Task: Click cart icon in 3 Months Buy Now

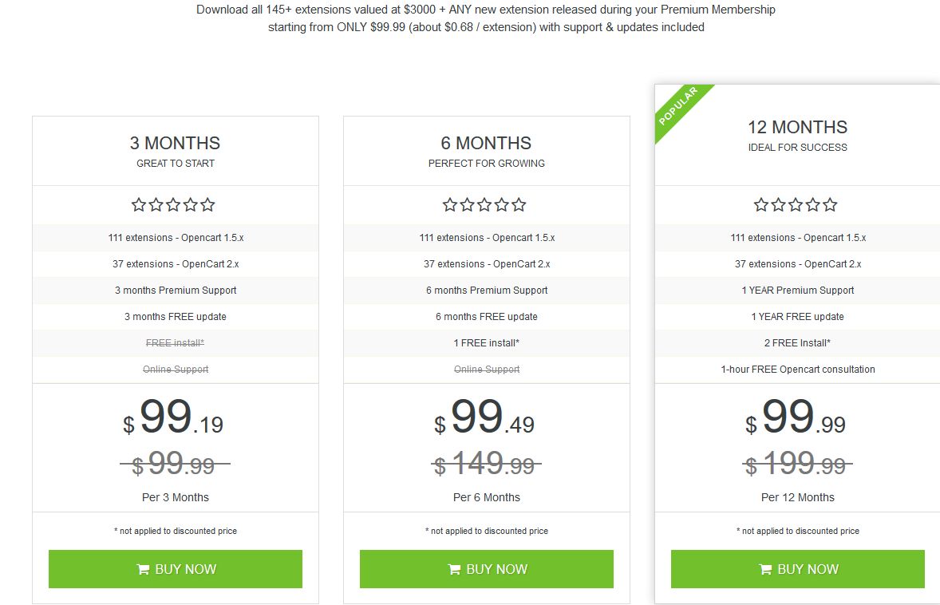Action: pyautogui.click(x=144, y=569)
